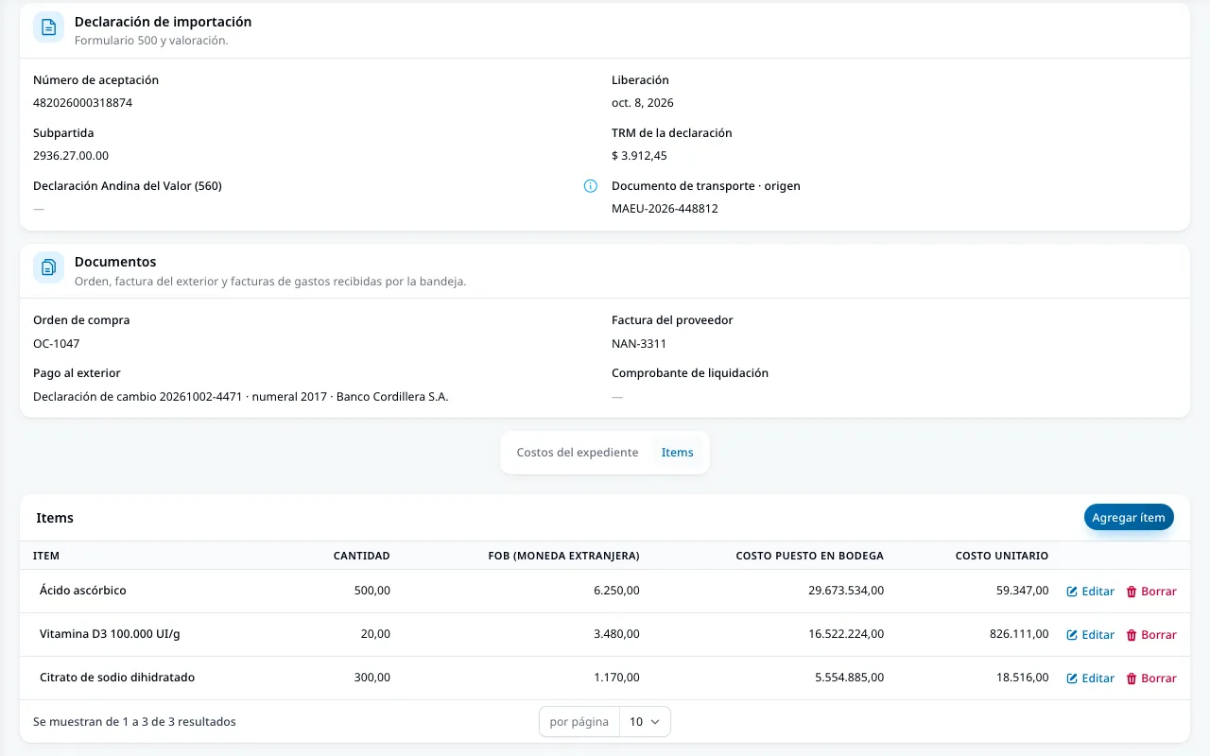This screenshot has height=756, width=1210.
Task: Open Editar link for Ácido ascórbico
Action: coord(1091,592)
